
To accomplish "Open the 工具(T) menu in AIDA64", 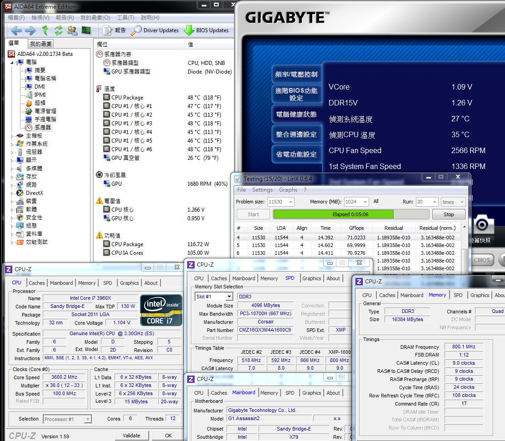I will [x=125, y=18].
